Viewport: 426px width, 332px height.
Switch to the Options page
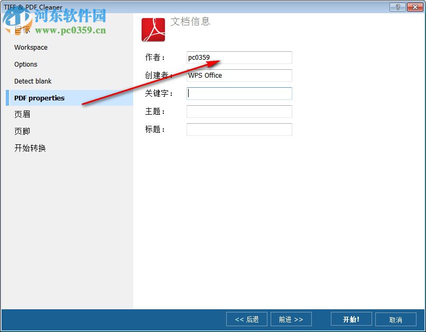click(x=25, y=64)
